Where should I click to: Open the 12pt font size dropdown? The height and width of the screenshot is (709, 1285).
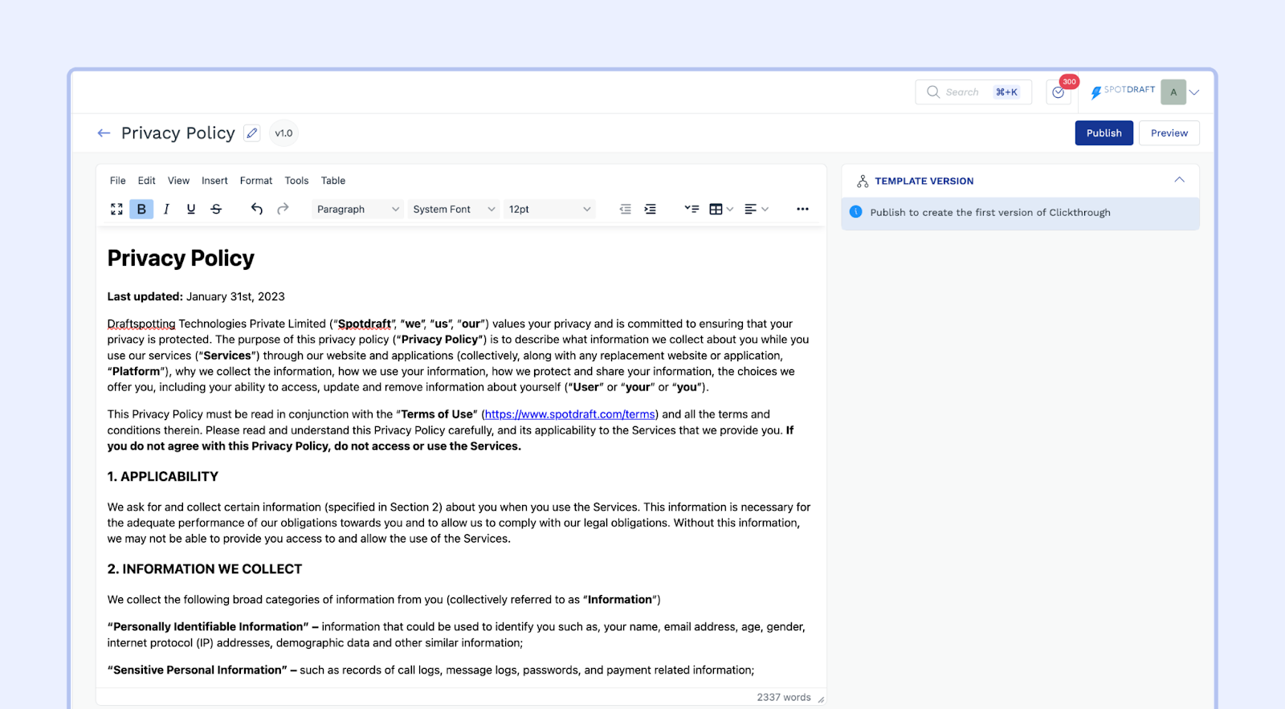(549, 209)
